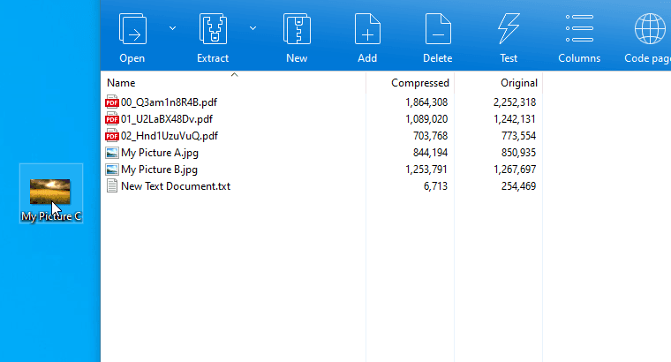This screenshot has height=362, width=671.
Task: Sort list by the Name column header
Action: pyautogui.click(x=121, y=83)
